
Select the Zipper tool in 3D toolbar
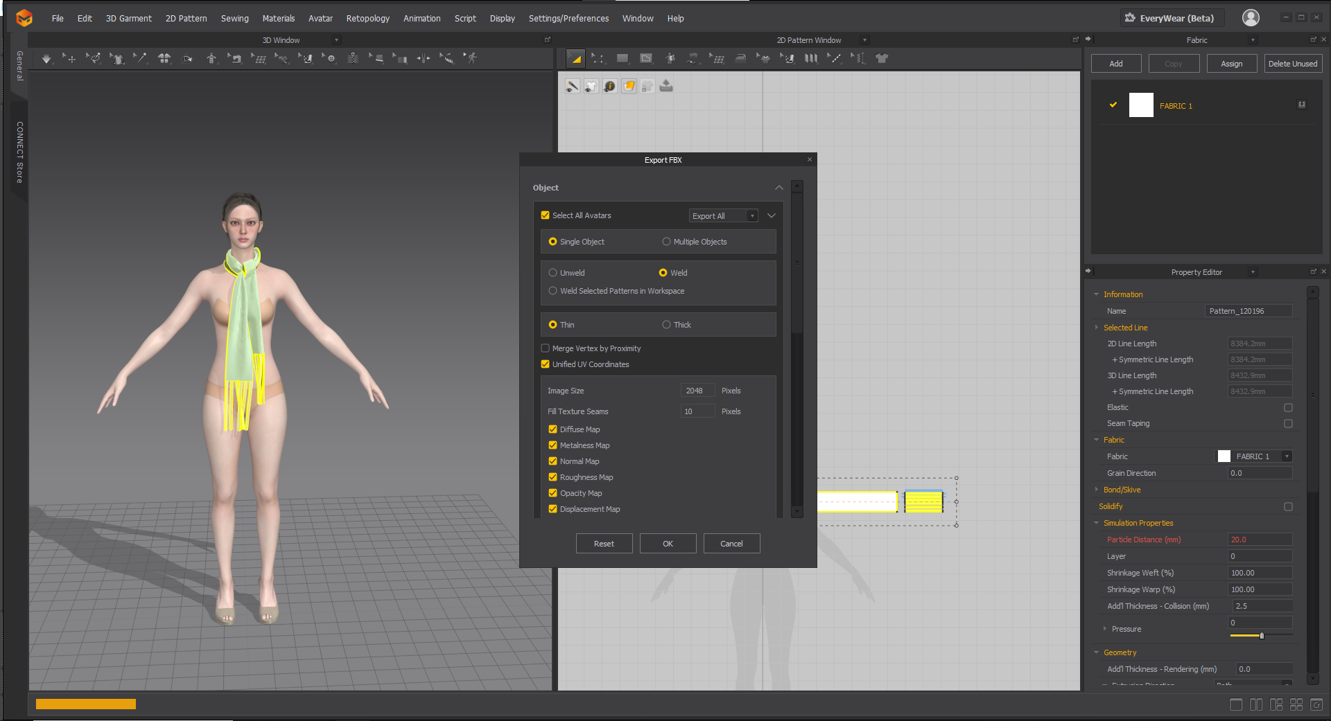click(353, 59)
